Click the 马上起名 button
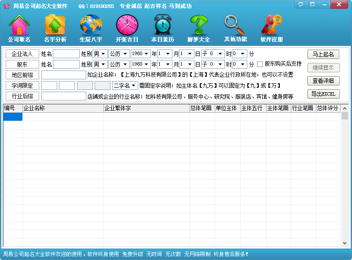Image resolution: width=352 pixels, height=260 pixels. pos(323,54)
